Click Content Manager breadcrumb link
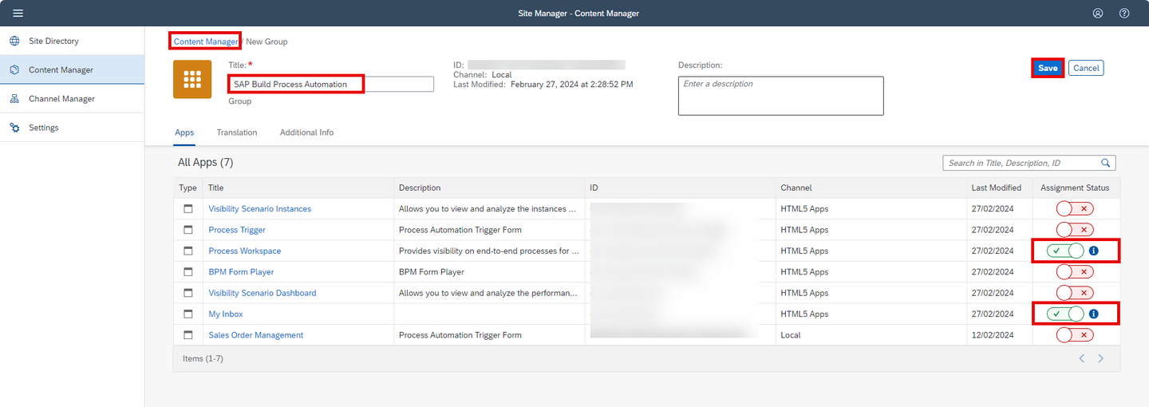 pyautogui.click(x=206, y=41)
